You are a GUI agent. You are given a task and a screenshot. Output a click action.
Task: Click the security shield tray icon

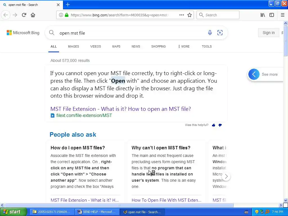click(256, 212)
